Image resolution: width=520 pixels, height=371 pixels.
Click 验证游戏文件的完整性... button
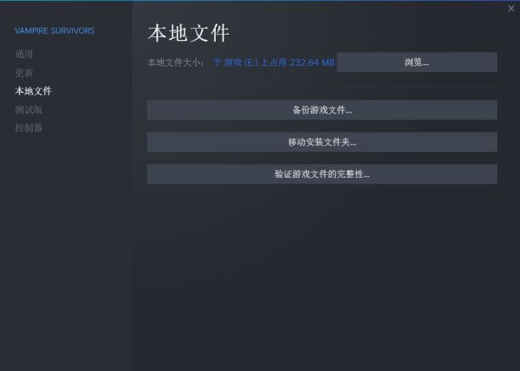[x=322, y=174]
